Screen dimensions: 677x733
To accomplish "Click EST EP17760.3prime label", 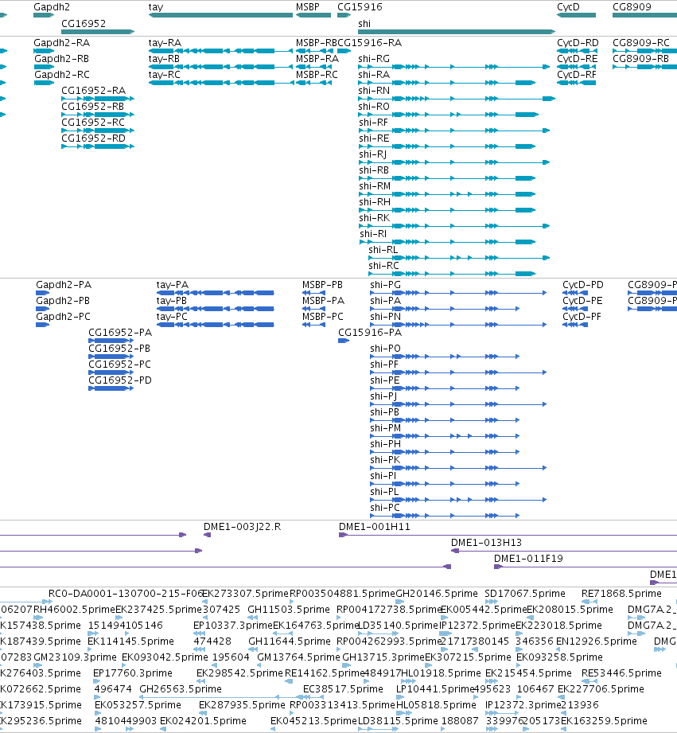I will (133, 673).
